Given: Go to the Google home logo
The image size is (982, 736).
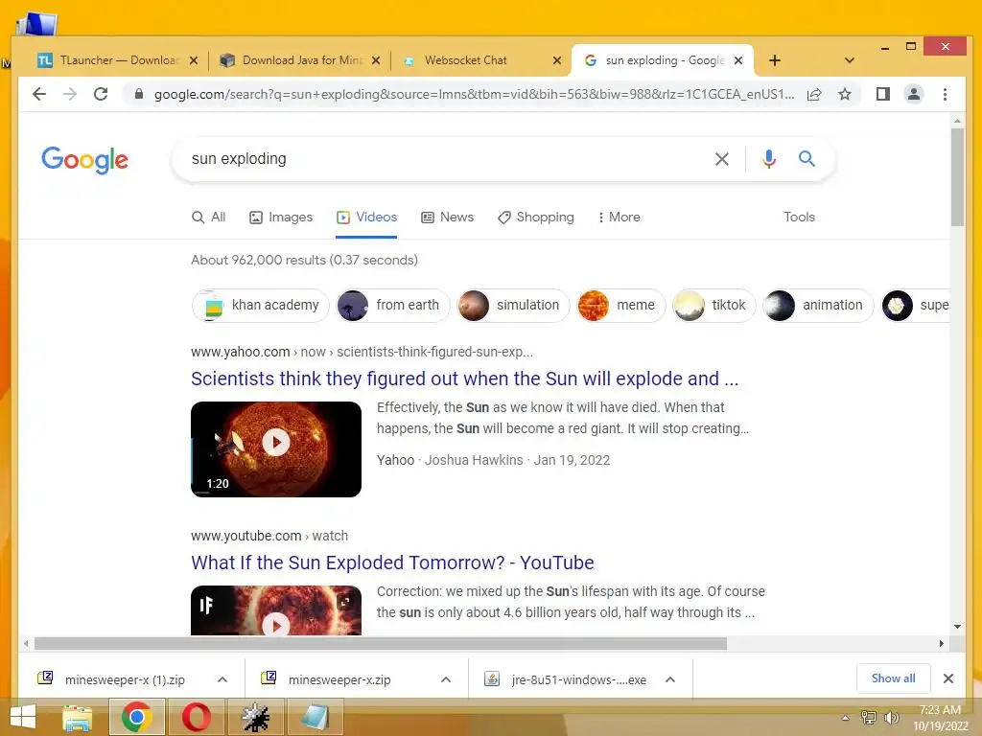Looking at the screenshot, I should tap(84, 160).
